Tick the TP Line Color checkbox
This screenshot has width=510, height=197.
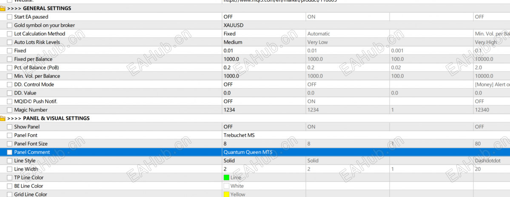pyautogui.click(x=9, y=178)
